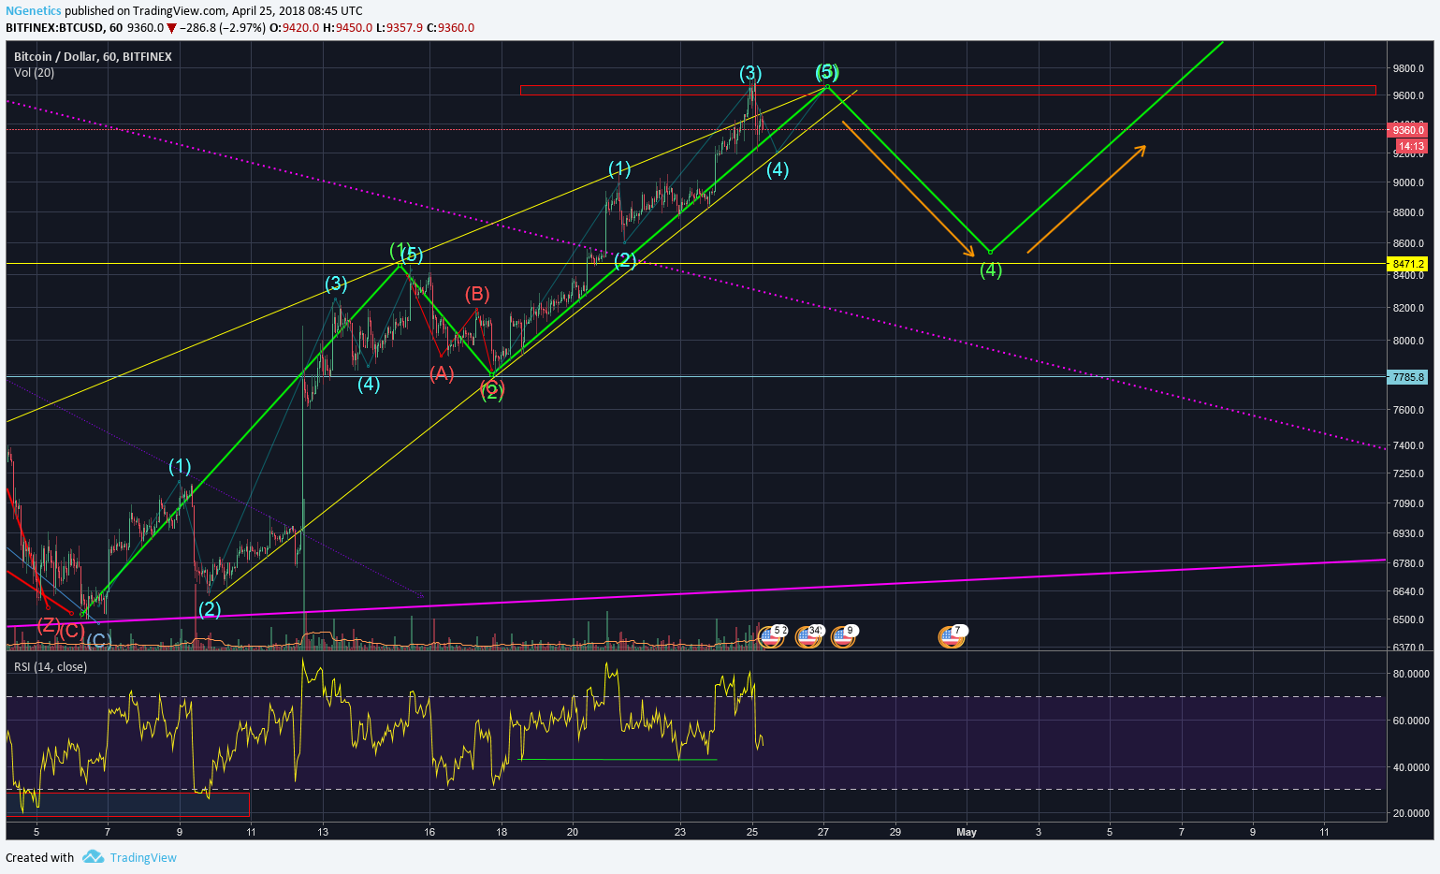Click the '13' date on time axis
The width and height of the screenshot is (1440, 874).
pos(323,832)
